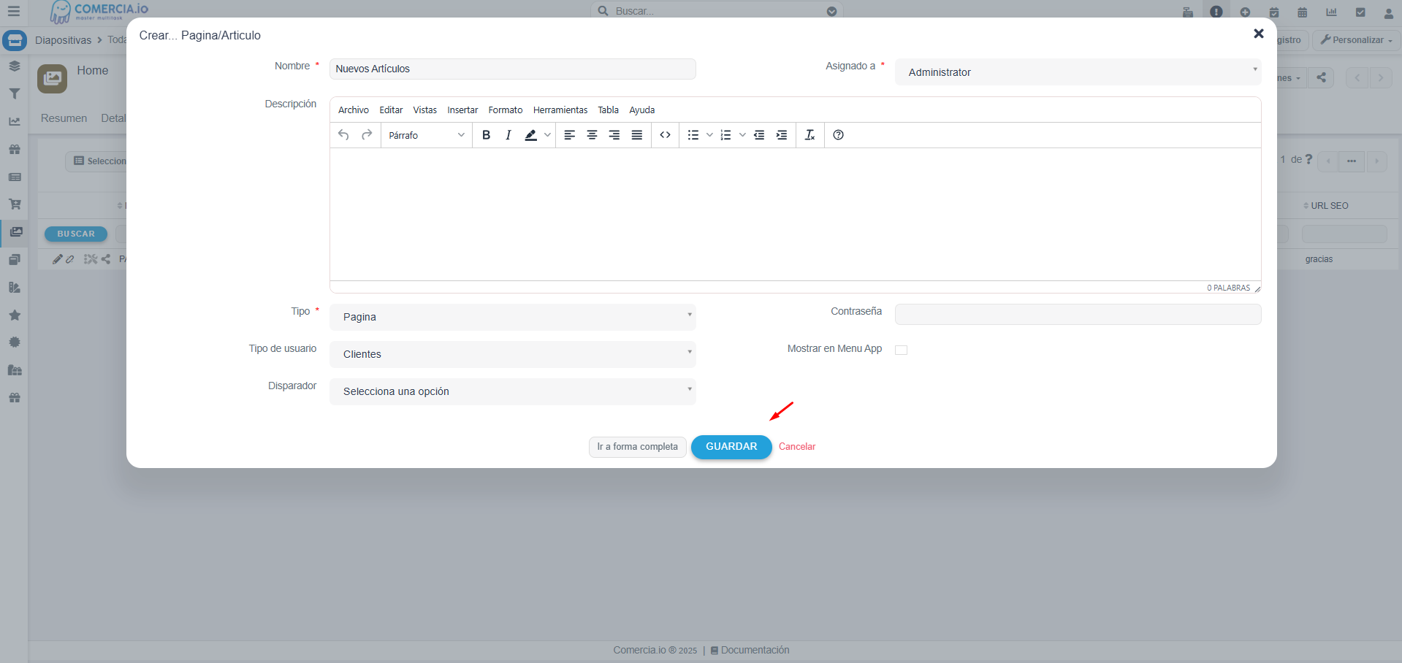Viewport: 1402px width, 663px height.
Task: Open highlight color picker arrow
Action: click(547, 135)
